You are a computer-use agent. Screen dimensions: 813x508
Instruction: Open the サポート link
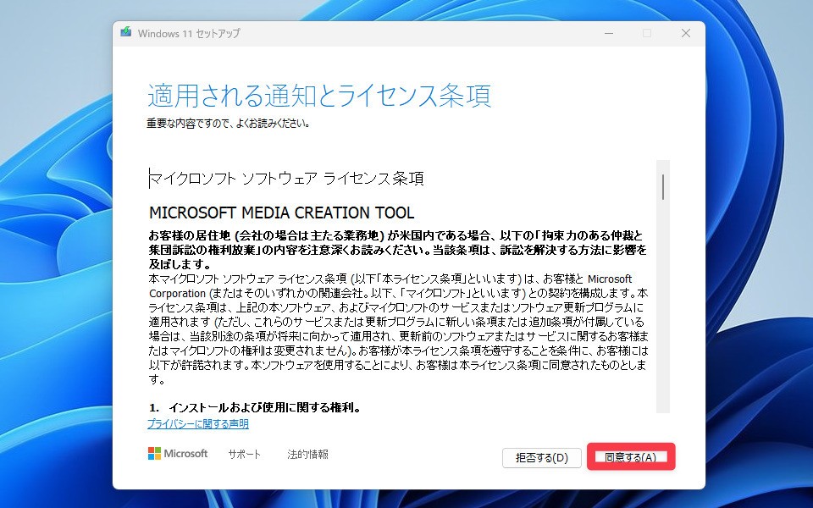point(244,454)
